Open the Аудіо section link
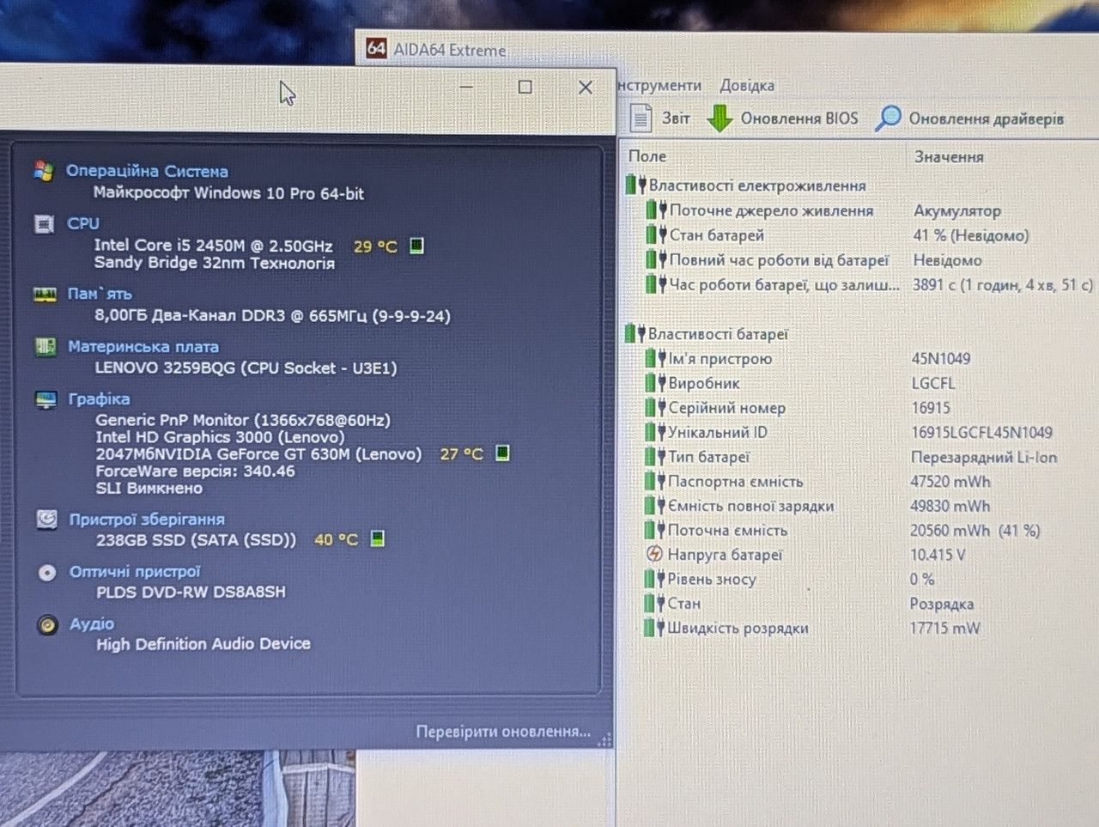The height and width of the screenshot is (827, 1099). (x=92, y=624)
